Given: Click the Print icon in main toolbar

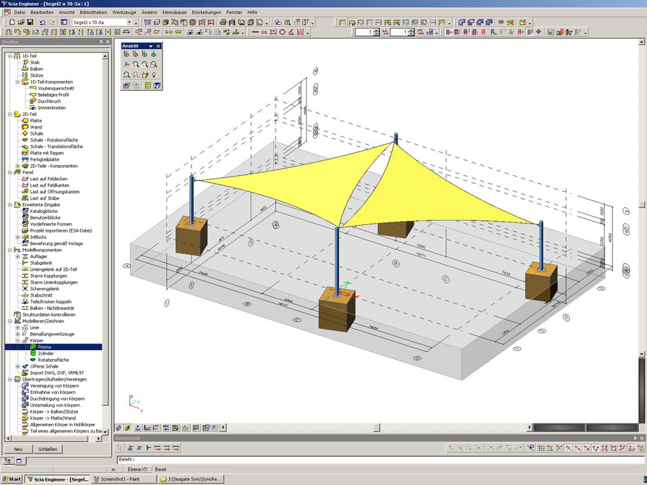Looking at the screenshot, I should coord(222,22).
